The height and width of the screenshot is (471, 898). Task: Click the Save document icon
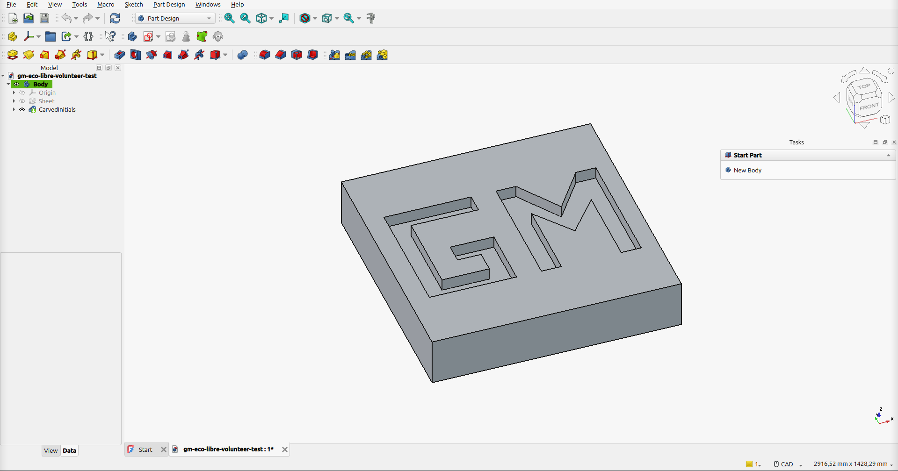[x=44, y=18]
